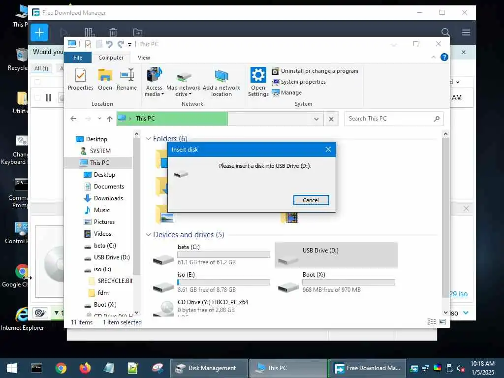
Task: Select the beta (C:) drive tile
Action: pos(211,256)
